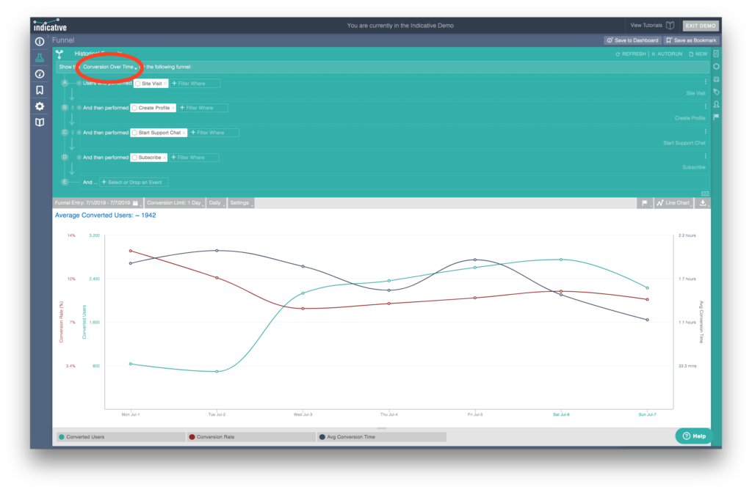The width and height of the screenshot is (752, 492).
Task: Open the Funnel Entry date range picker
Action: tap(98, 203)
